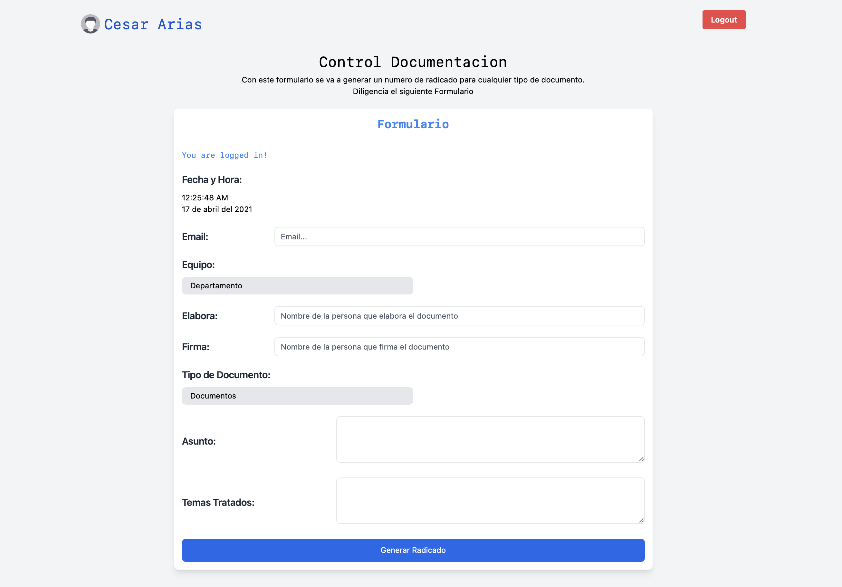Click the Formulario heading
Screen dimensions: 842x587
(413, 124)
